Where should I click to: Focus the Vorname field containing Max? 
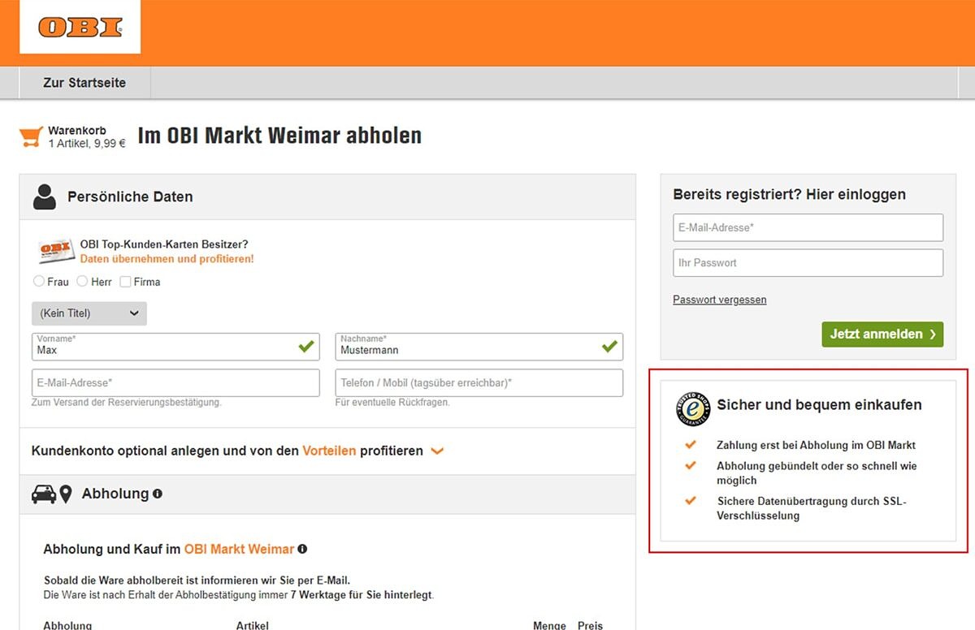(175, 347)
